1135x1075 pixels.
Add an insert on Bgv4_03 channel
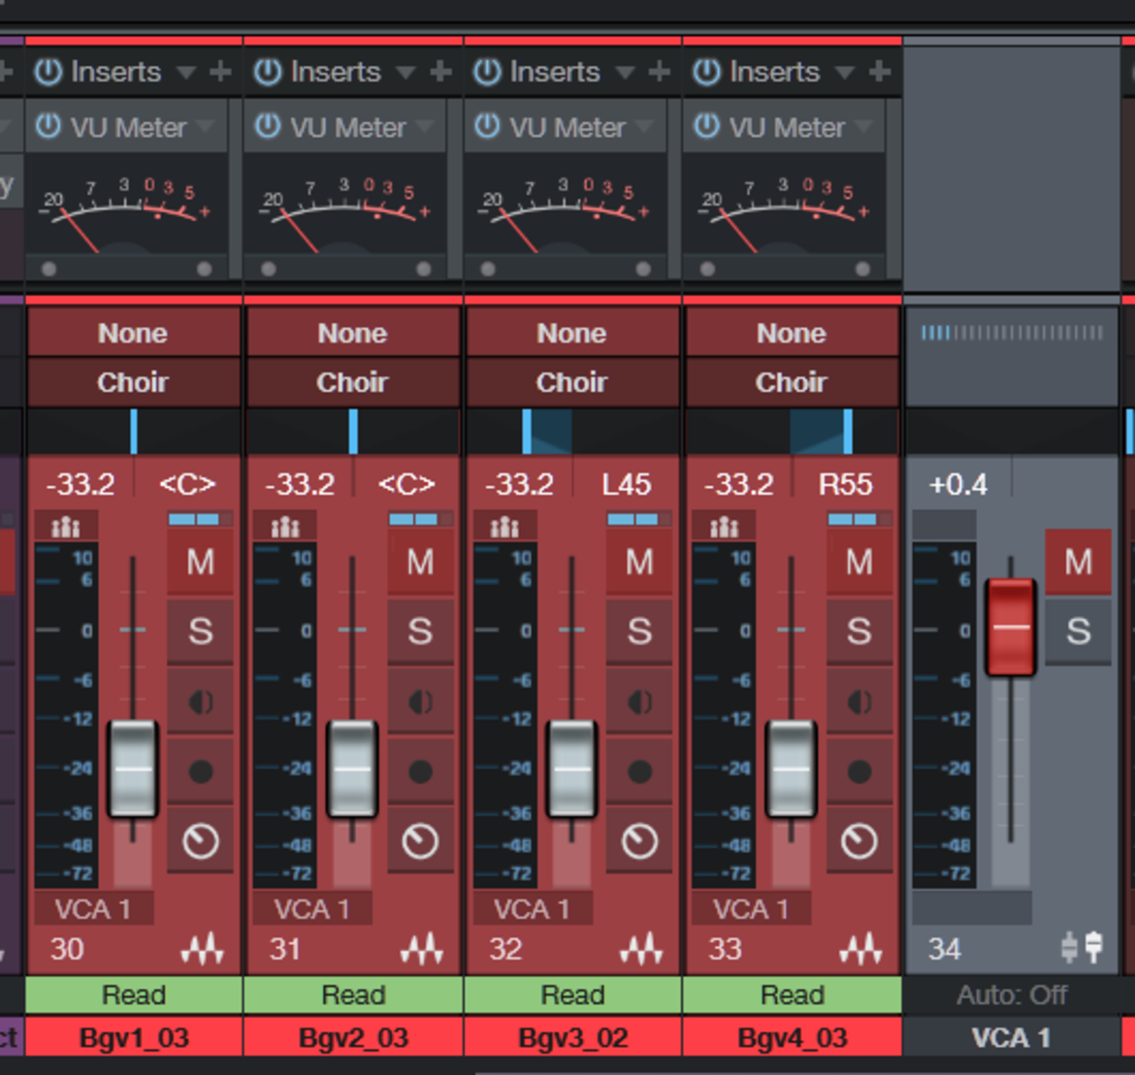[880, 72]
